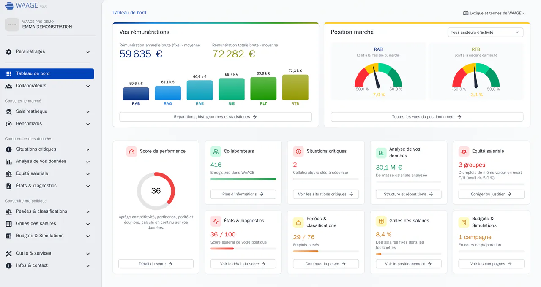Viewport: 541px width, 287px height.
Task: Click the Analyse de vos données card bar-chart icon
Action: coord(381,153)
